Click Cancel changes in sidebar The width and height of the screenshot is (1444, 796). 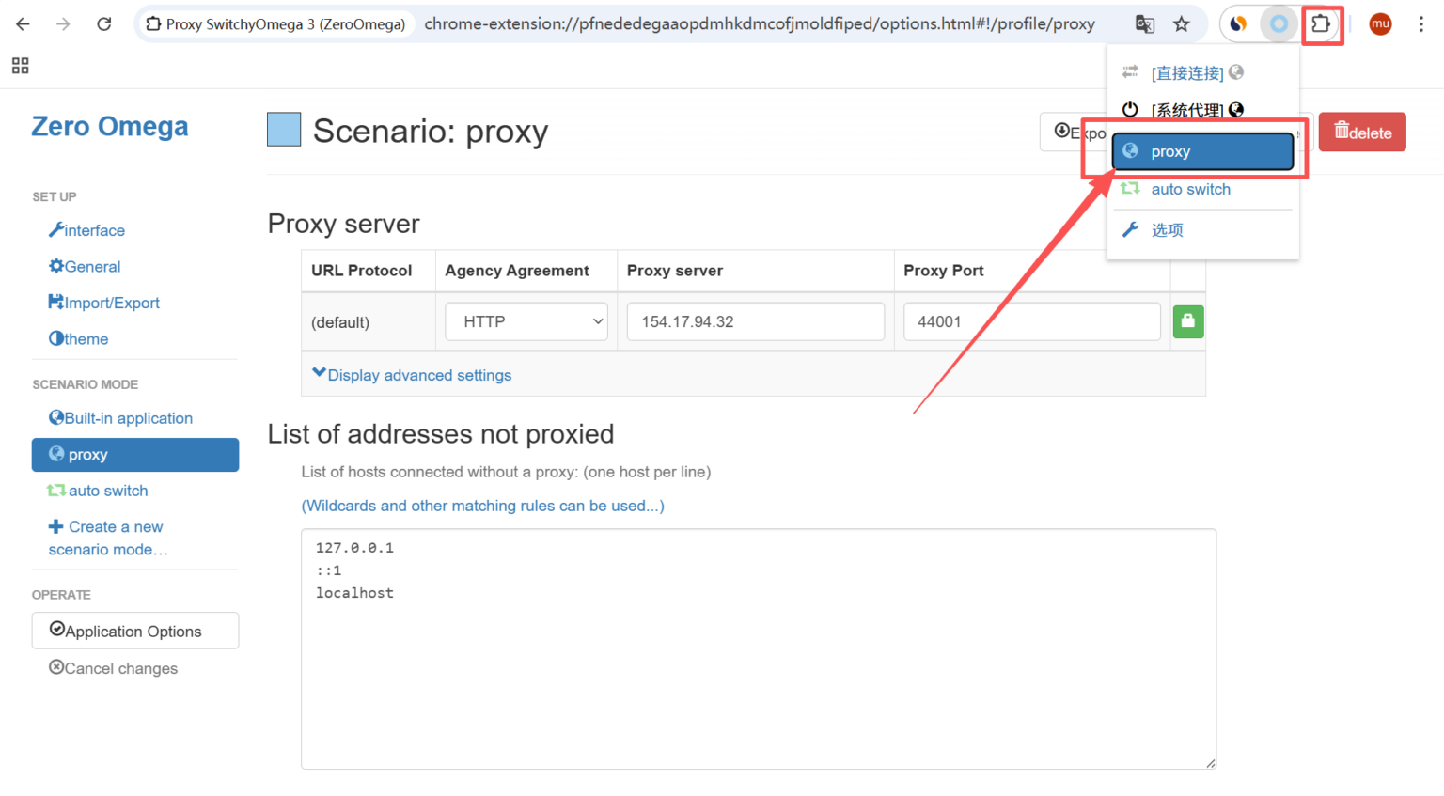pos(113,668)
